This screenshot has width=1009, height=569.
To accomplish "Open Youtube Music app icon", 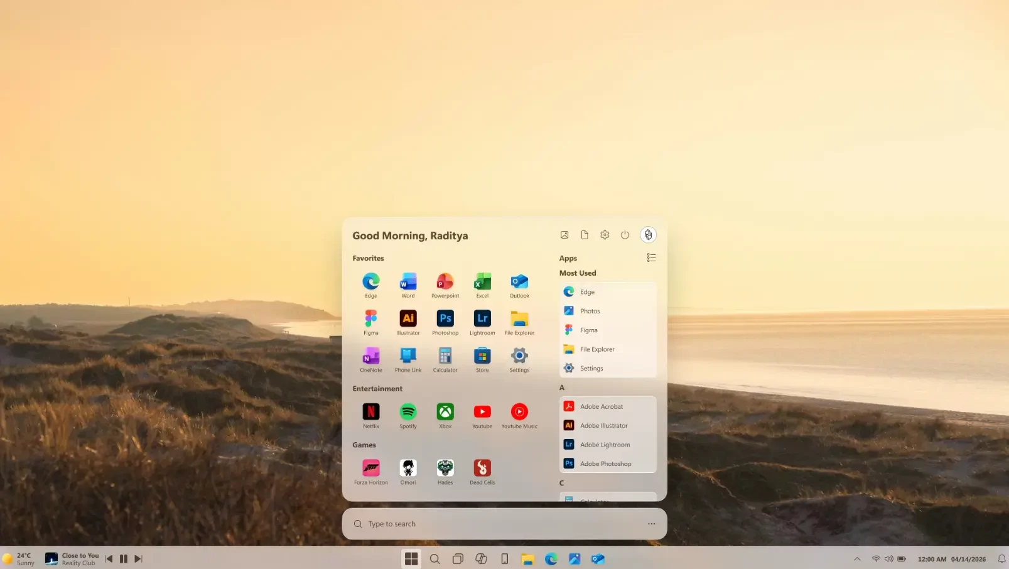I will coord(519,412).
